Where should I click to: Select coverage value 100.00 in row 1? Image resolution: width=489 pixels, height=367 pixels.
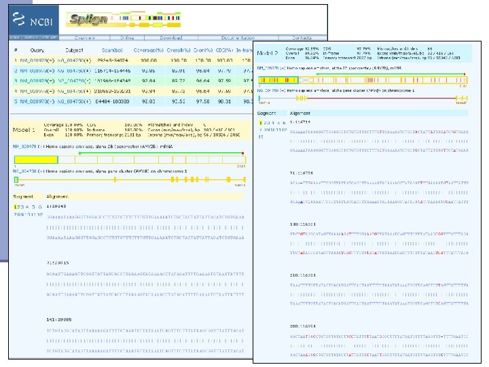tap(149, 60)
